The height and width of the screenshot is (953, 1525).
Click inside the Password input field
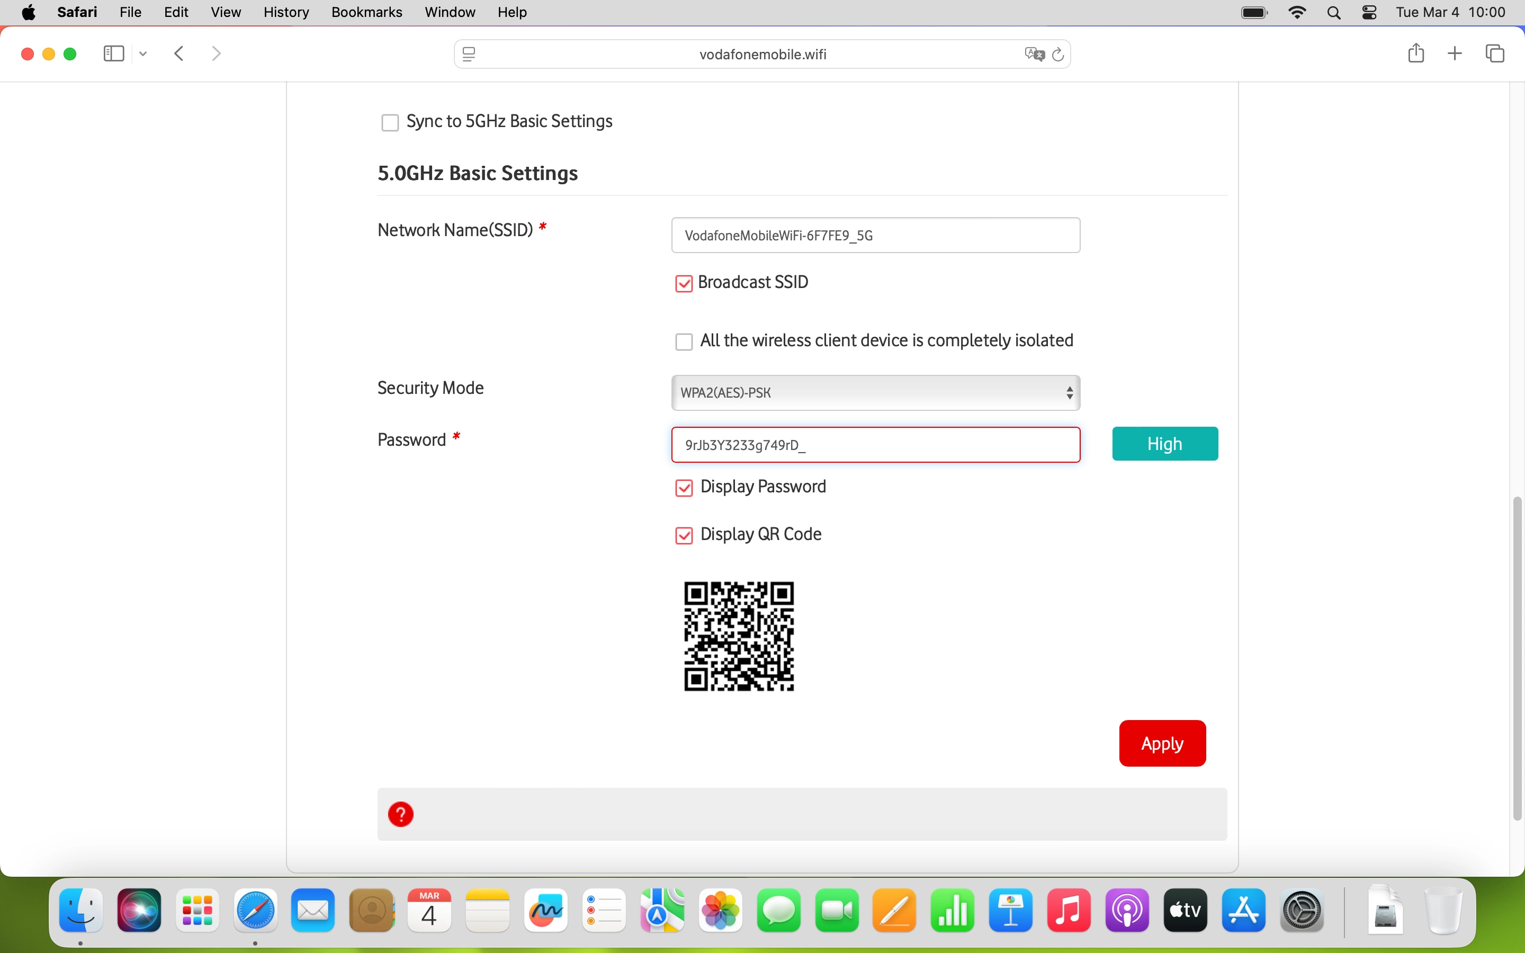click(875, 444)
